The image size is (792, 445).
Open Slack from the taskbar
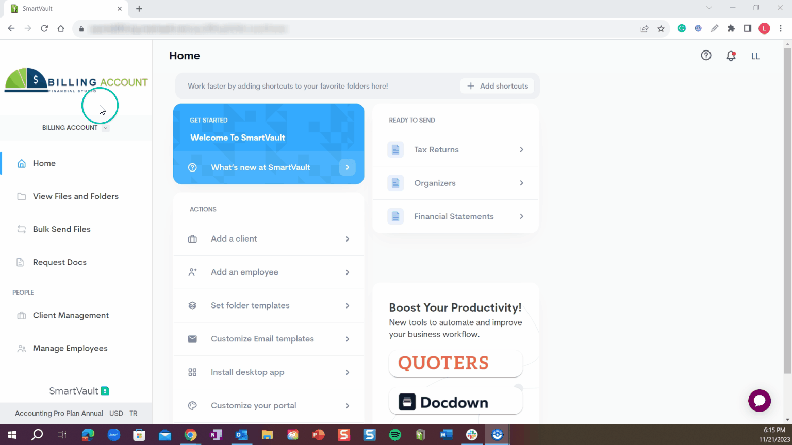click(x=472, y=435)
